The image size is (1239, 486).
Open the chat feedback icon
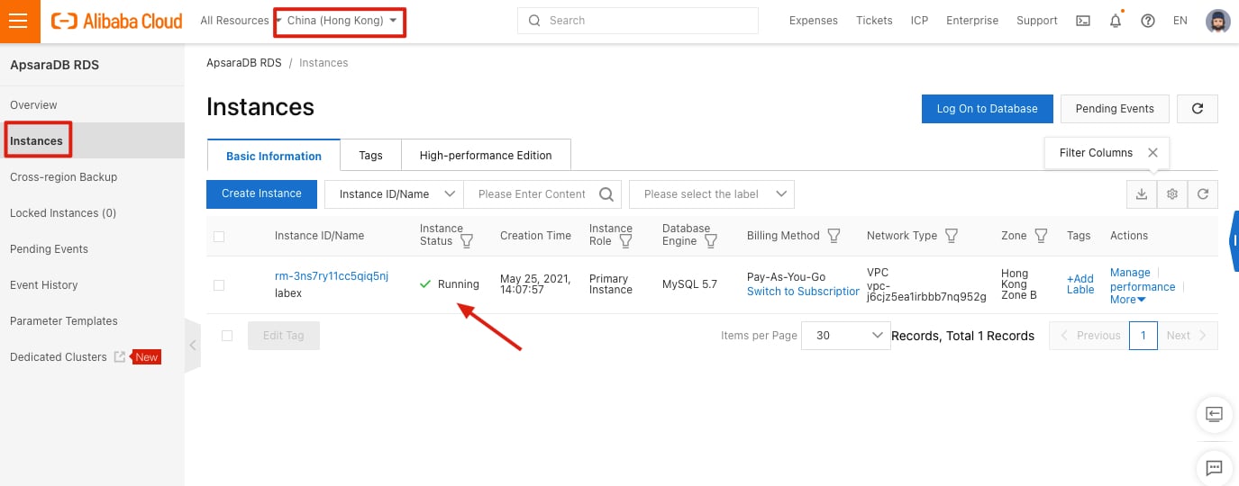(1214, 467)
